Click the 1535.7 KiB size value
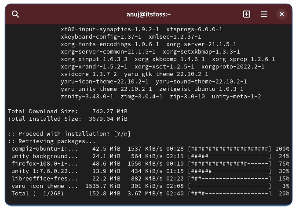The image size is (299, 209). point(103,186)
